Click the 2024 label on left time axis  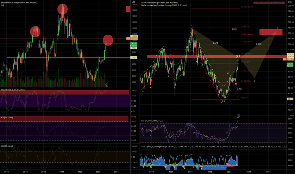point(116,172)
